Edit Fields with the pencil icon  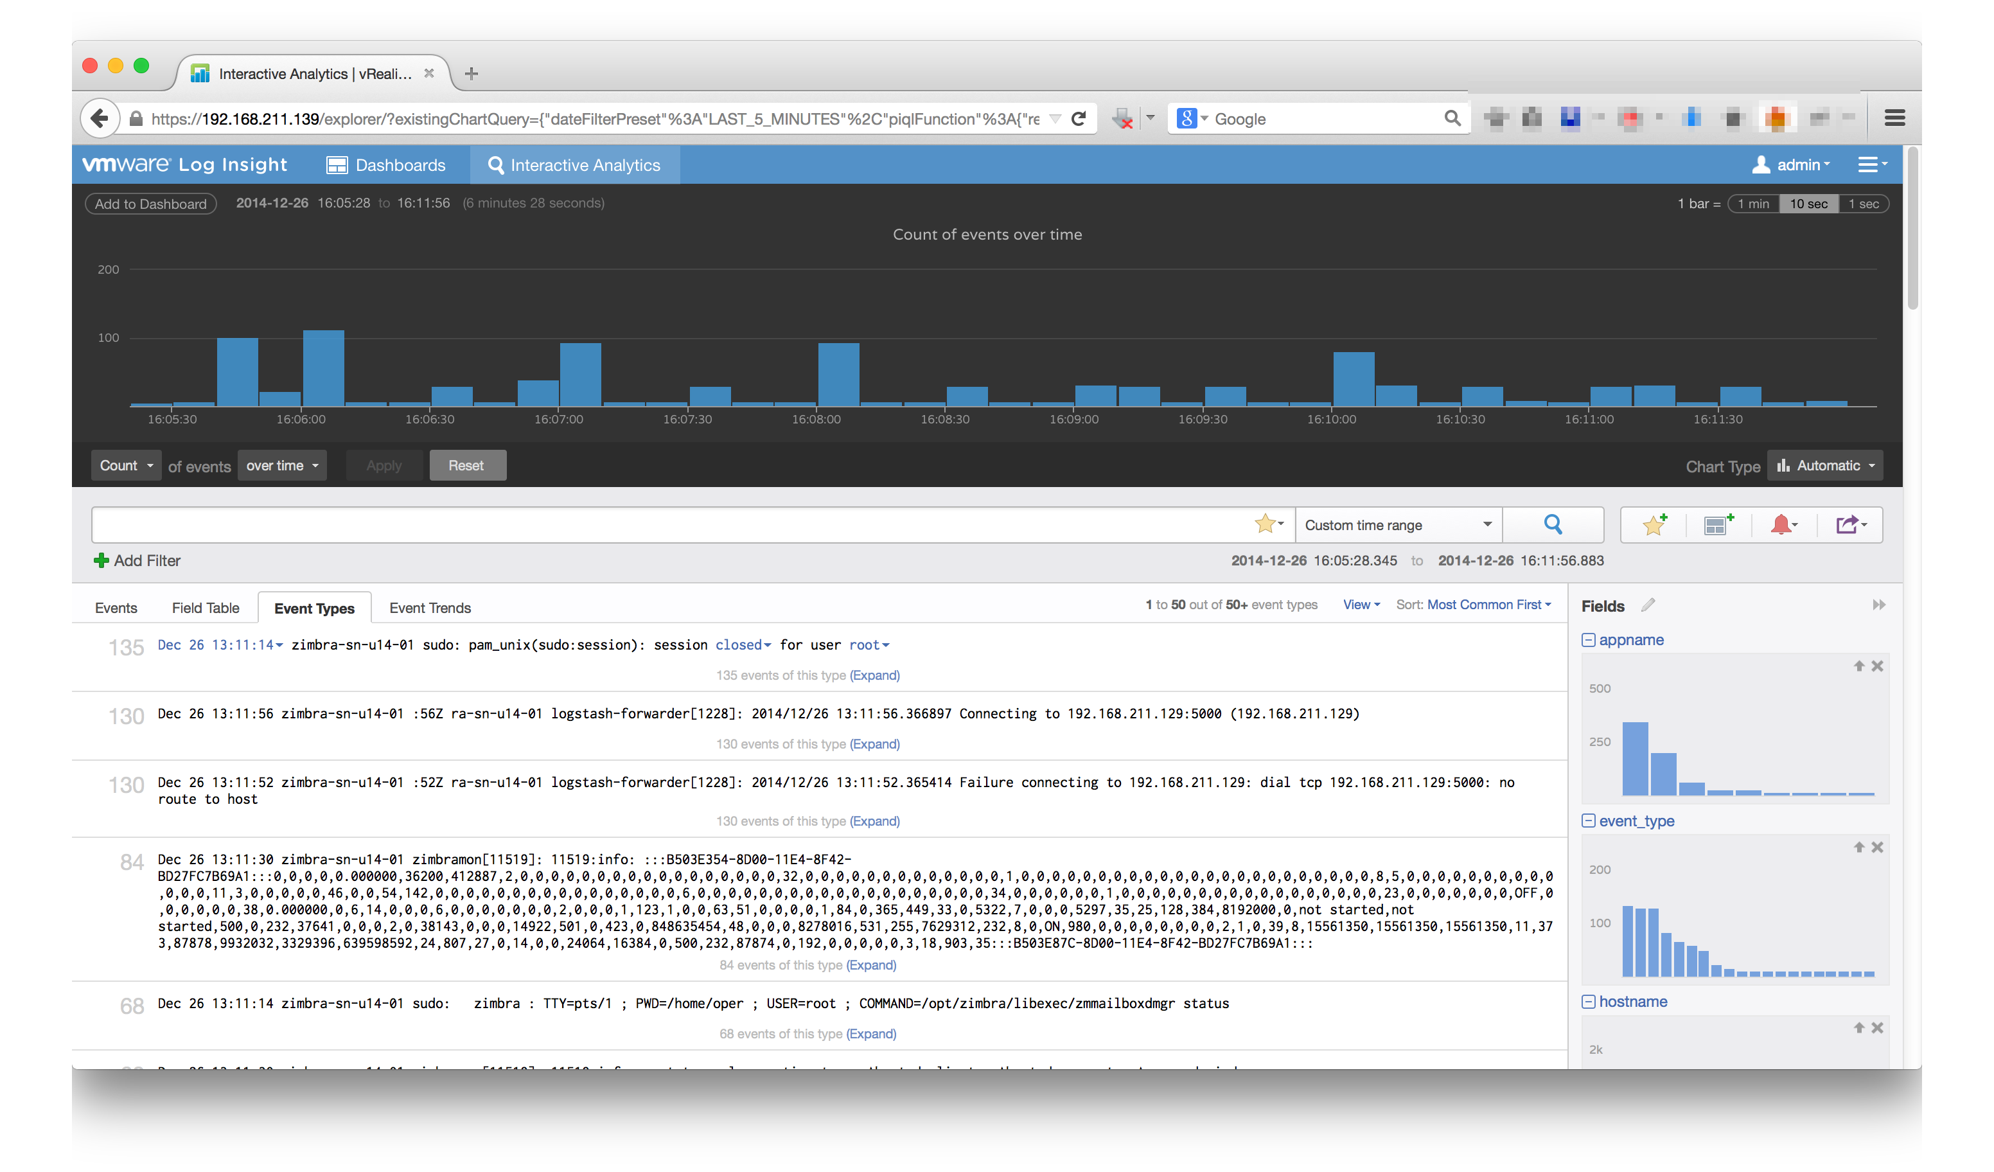1648,605
